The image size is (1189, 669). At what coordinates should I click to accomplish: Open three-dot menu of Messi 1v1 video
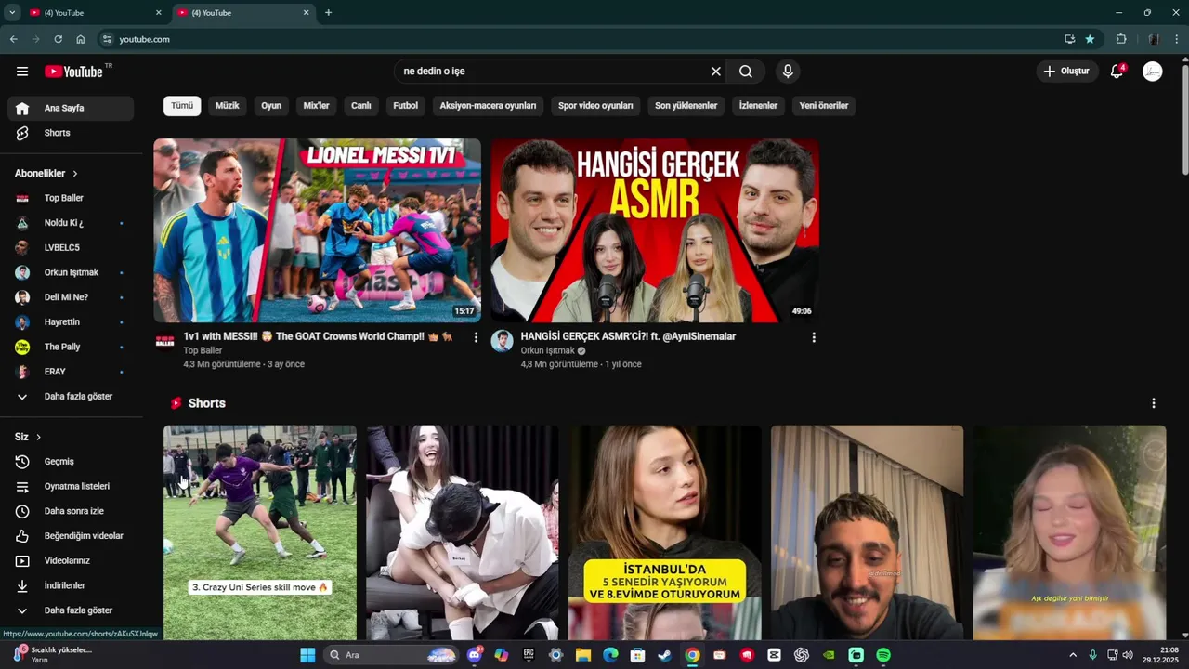476,337
